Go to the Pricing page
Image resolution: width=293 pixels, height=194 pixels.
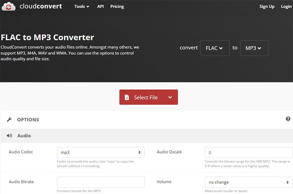point(117,7)
